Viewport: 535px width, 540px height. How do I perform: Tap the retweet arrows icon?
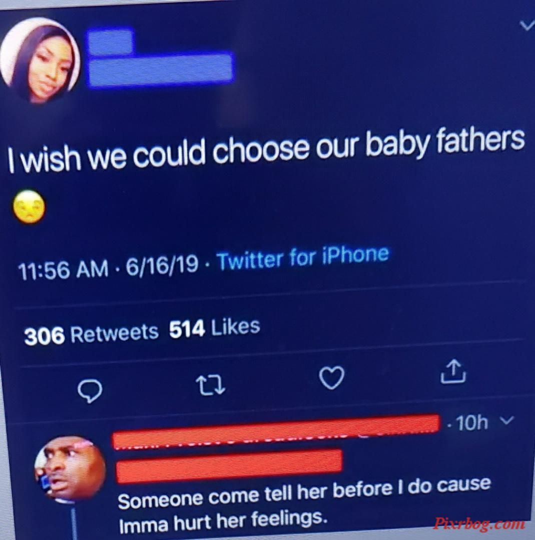click(211, 385)
